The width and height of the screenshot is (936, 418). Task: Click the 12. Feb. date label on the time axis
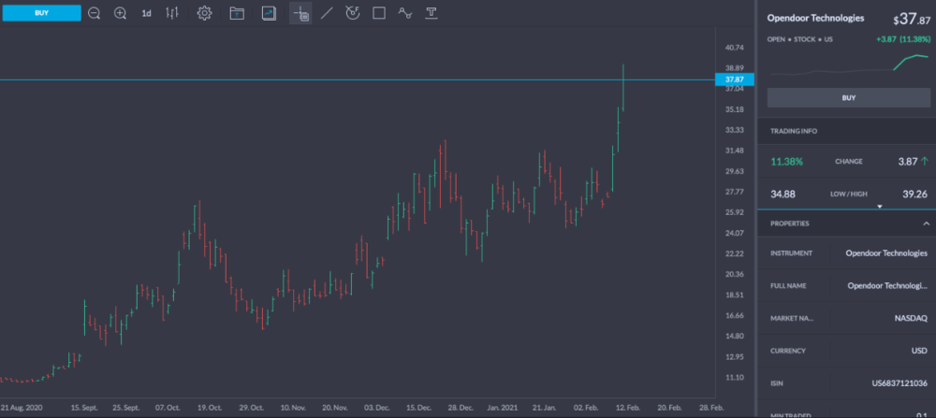coord(627,409)
